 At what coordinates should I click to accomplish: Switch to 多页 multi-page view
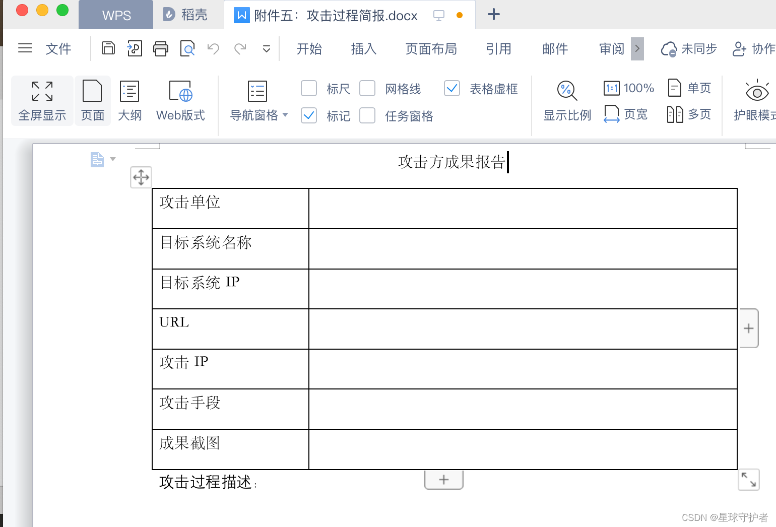pyautogui.click(x=689, y=114)
